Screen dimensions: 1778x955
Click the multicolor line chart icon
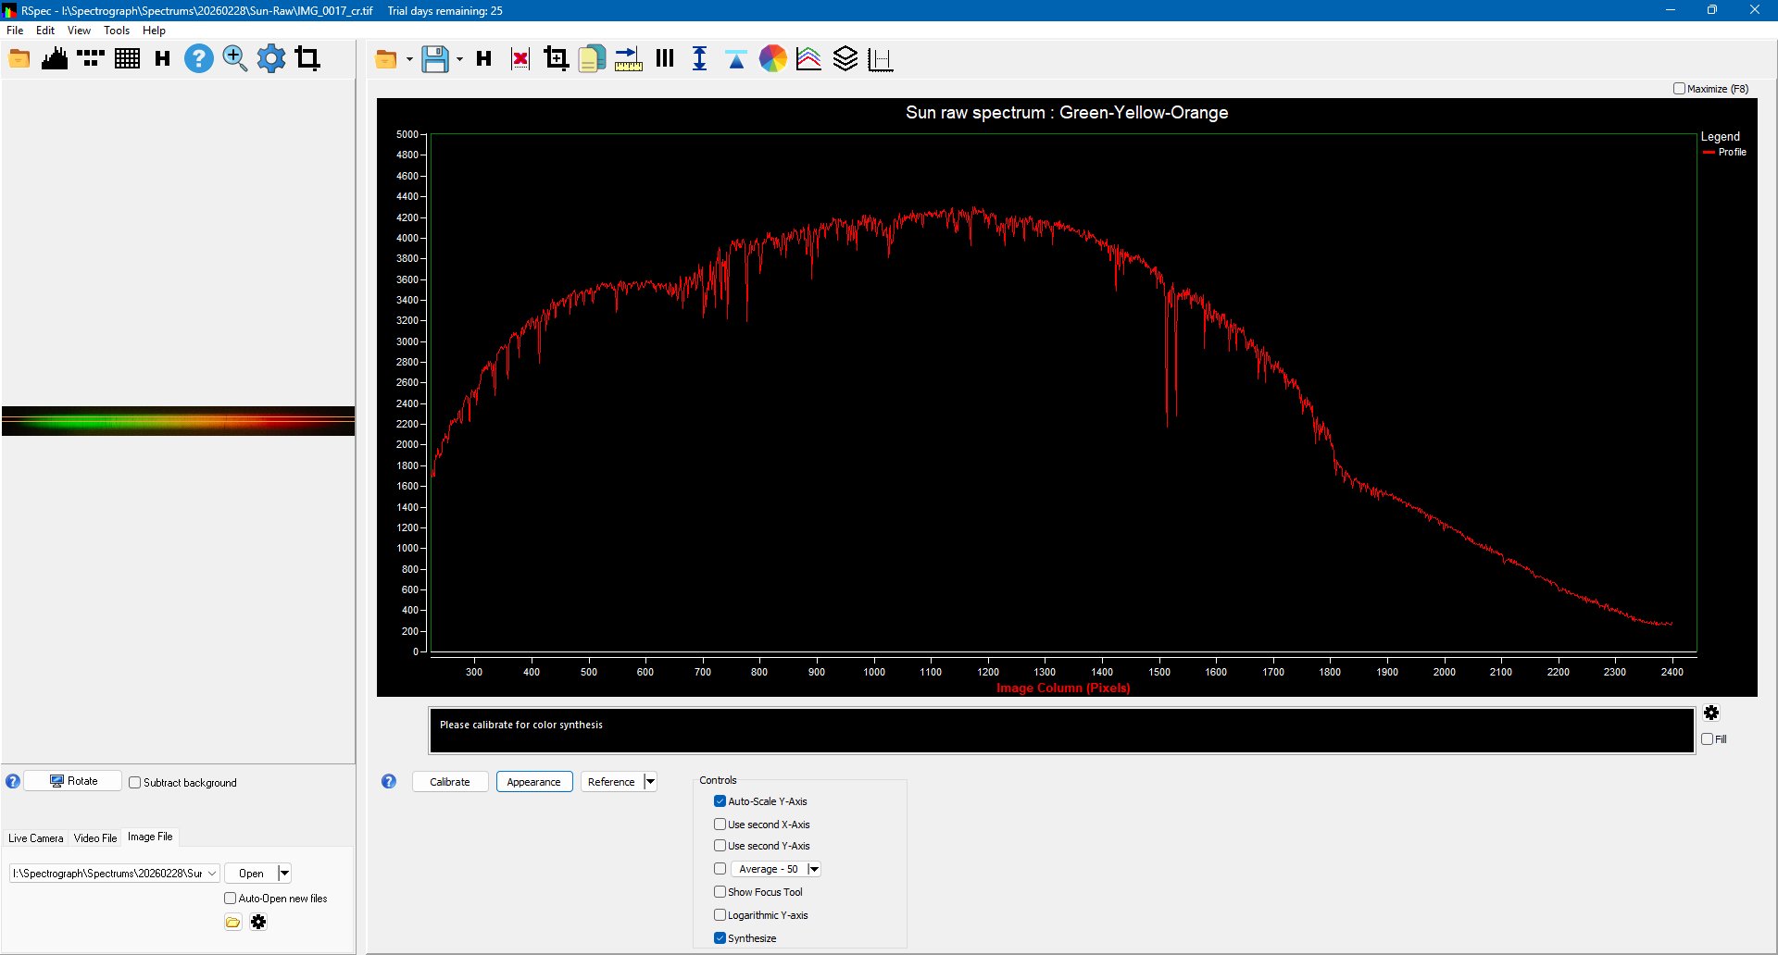click(808, 60)
